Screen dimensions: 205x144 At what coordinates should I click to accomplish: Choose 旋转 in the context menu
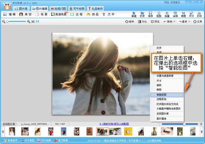click(x=167, y=85)
